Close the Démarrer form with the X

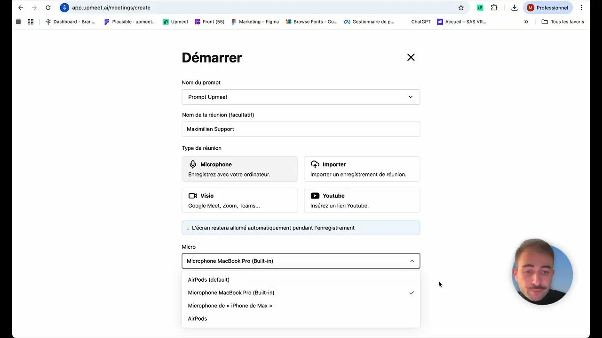click(x=411, y=57)
